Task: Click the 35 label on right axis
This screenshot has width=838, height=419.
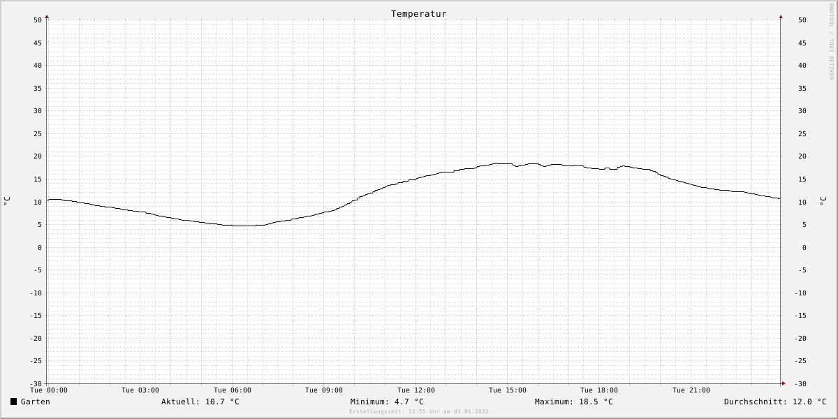Action: click(802, 88)
